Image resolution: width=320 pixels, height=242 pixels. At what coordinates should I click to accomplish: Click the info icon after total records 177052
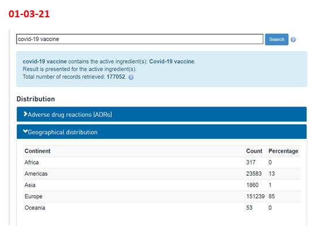[x=131, y=77]
